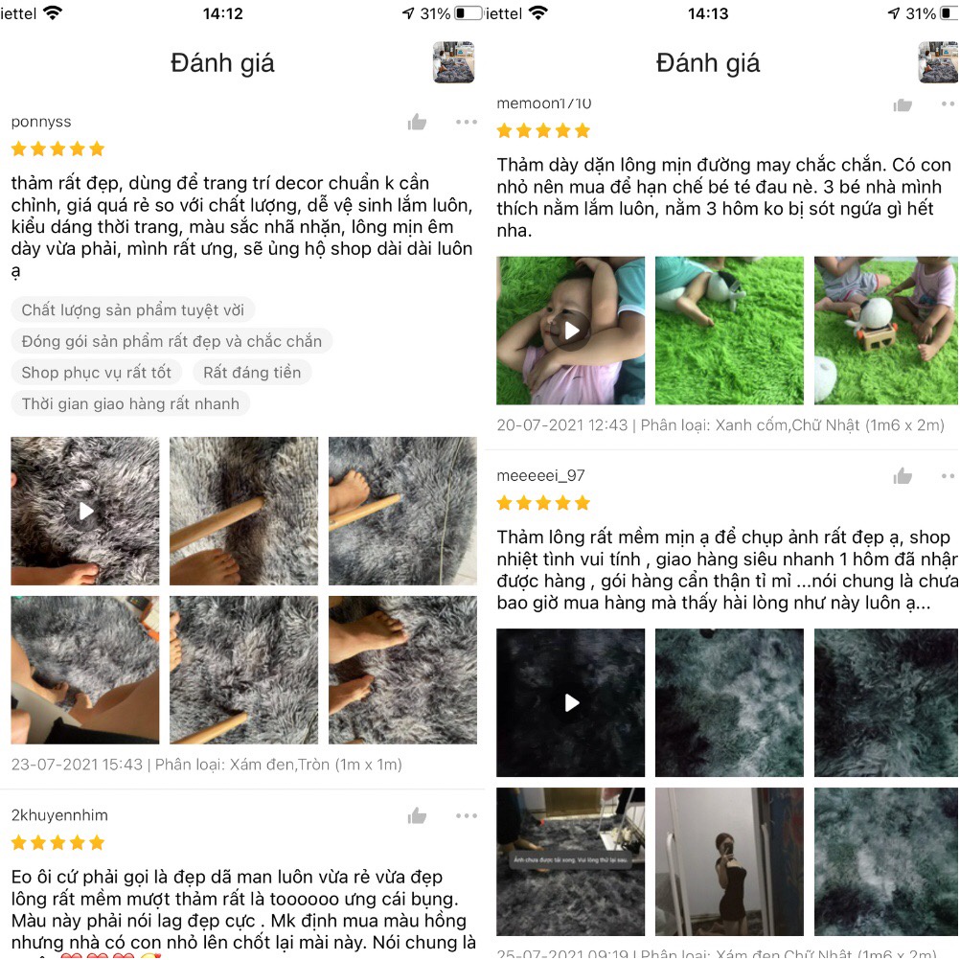Open three-dot menu on 2khuyennhim's review
This screenshot has height=960, width=960.
click(466, 815)
